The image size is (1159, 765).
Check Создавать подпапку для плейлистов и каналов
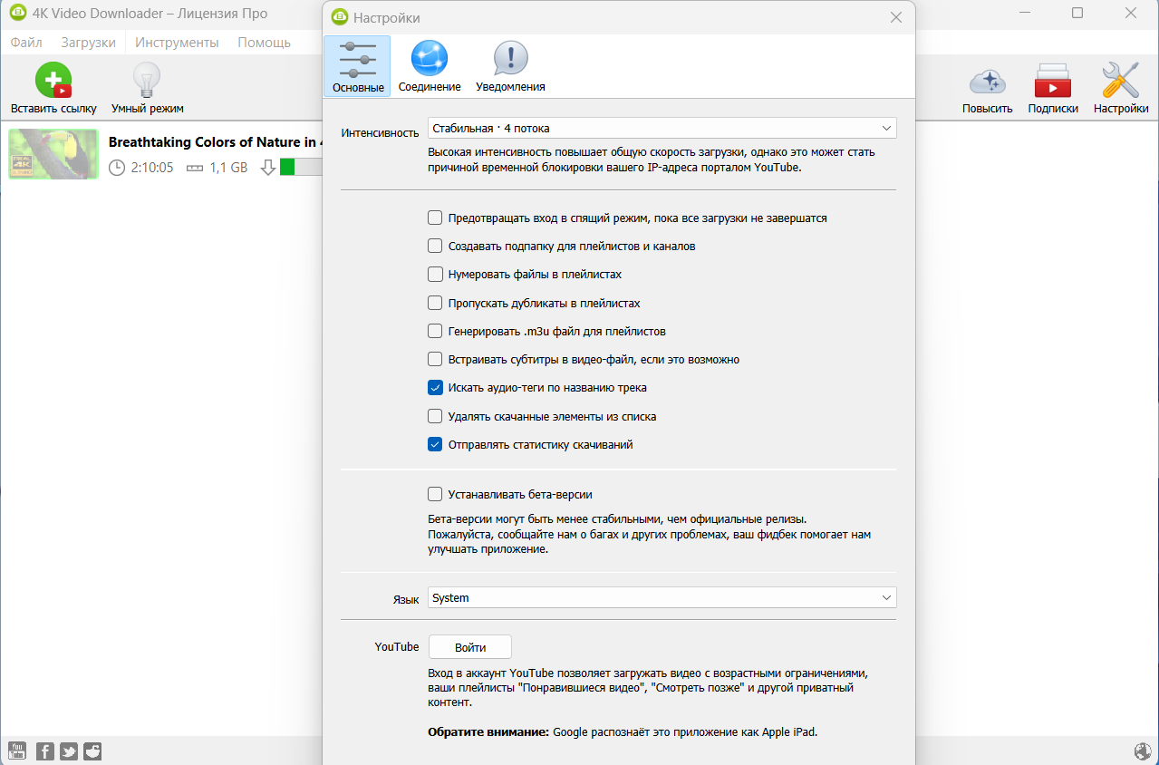click(x=435, y=246)
